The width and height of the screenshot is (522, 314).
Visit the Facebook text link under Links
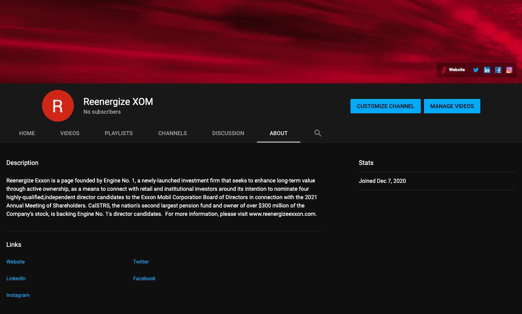coord(144,279)
